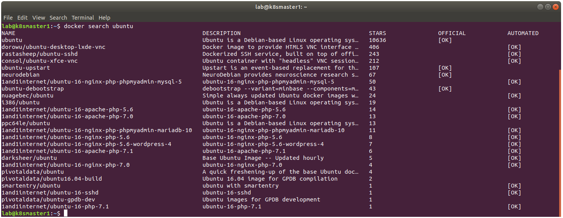Click the star count 406
This screenshot has height=218, width=563.
[x=374, y=47]
